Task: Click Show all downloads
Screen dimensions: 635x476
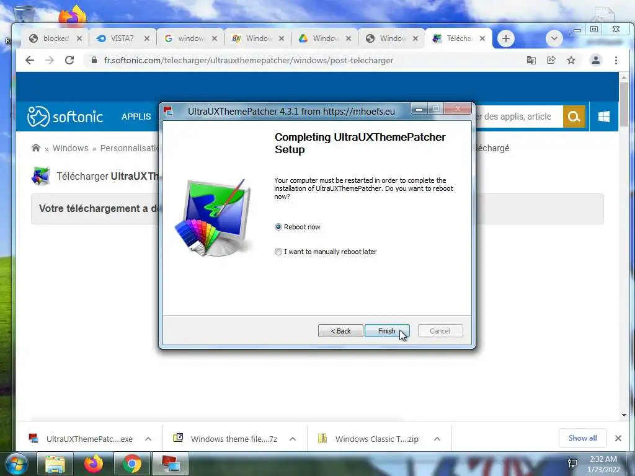Action: click(582, 438)
